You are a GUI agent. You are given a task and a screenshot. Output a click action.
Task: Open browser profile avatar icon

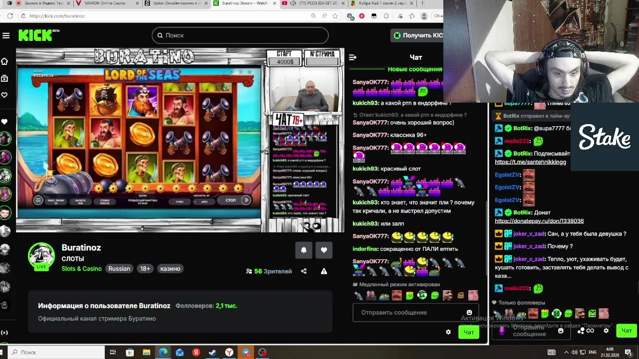pos(424,16)
